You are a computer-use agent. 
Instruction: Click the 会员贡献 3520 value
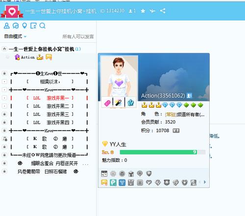170,122
